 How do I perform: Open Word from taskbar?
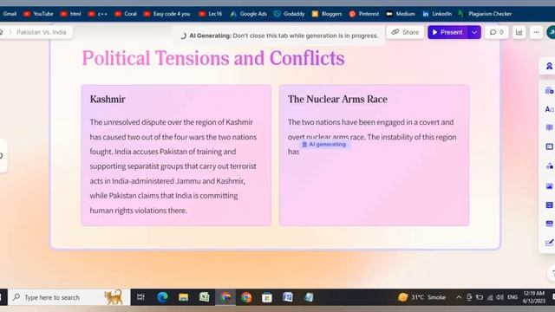point(288,297)
